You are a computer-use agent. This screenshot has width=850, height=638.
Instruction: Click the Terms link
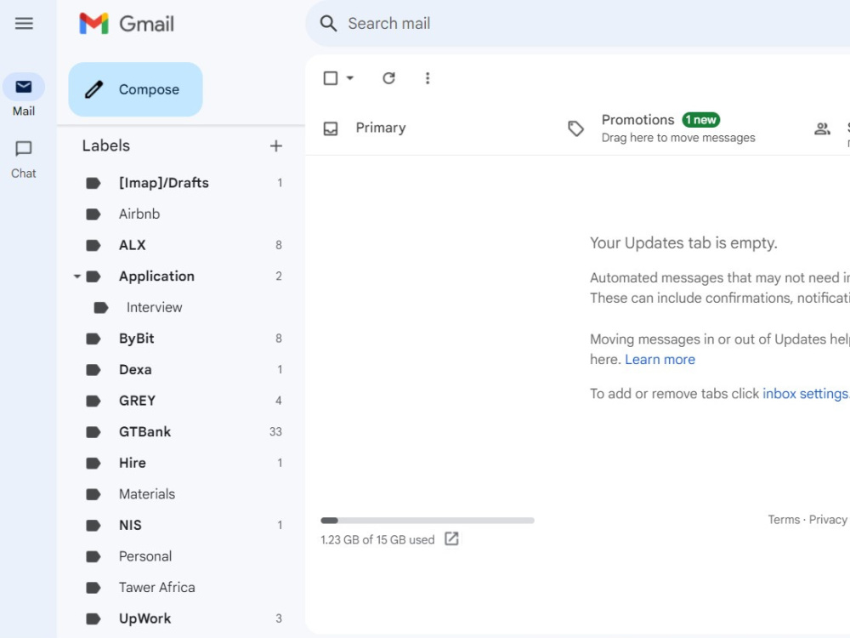(784, 520)
